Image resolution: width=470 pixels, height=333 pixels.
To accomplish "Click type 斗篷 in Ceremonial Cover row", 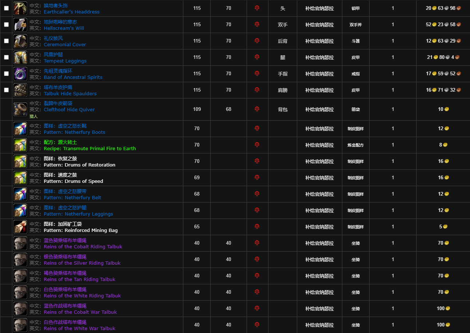I will [x=355, y=41].
